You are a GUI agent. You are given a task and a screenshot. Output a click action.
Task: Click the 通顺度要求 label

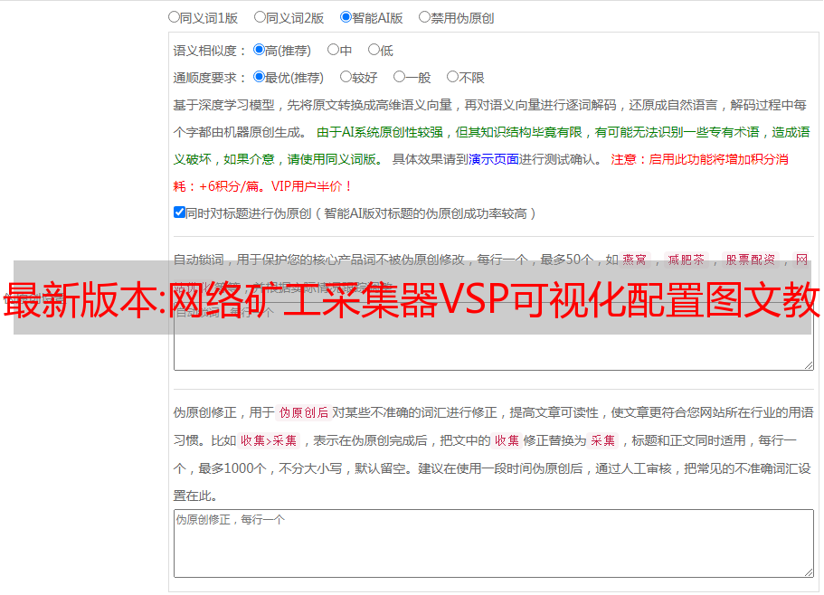coord(210,78)
